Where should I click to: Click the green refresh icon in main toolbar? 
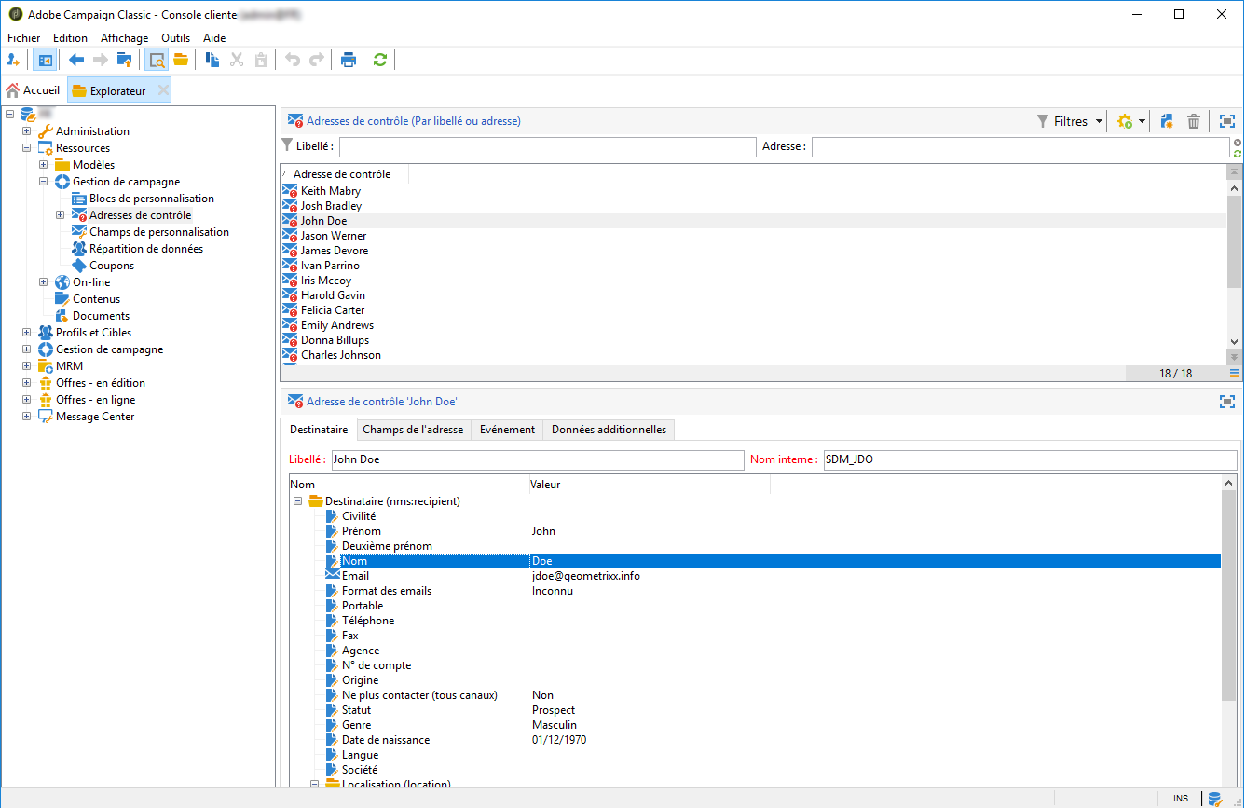(379, 60)
